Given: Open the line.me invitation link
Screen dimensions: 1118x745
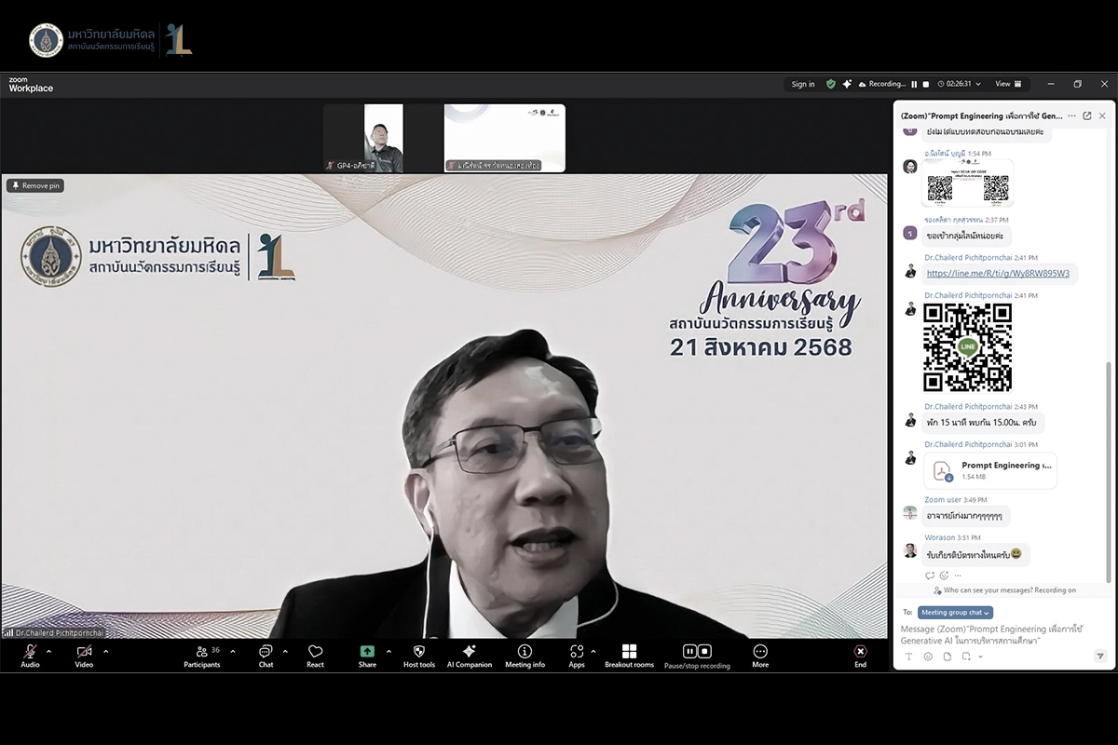Looking at the screenshot, I should (x=996, y=274).
